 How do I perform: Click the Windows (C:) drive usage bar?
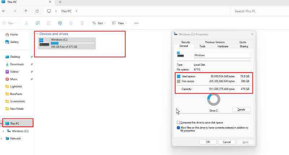[73, 43]
